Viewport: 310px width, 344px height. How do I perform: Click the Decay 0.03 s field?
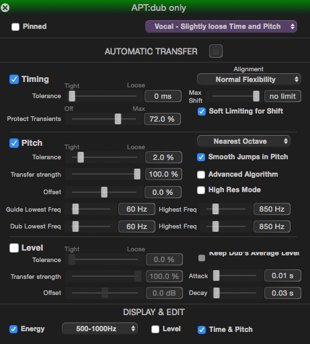282,293
